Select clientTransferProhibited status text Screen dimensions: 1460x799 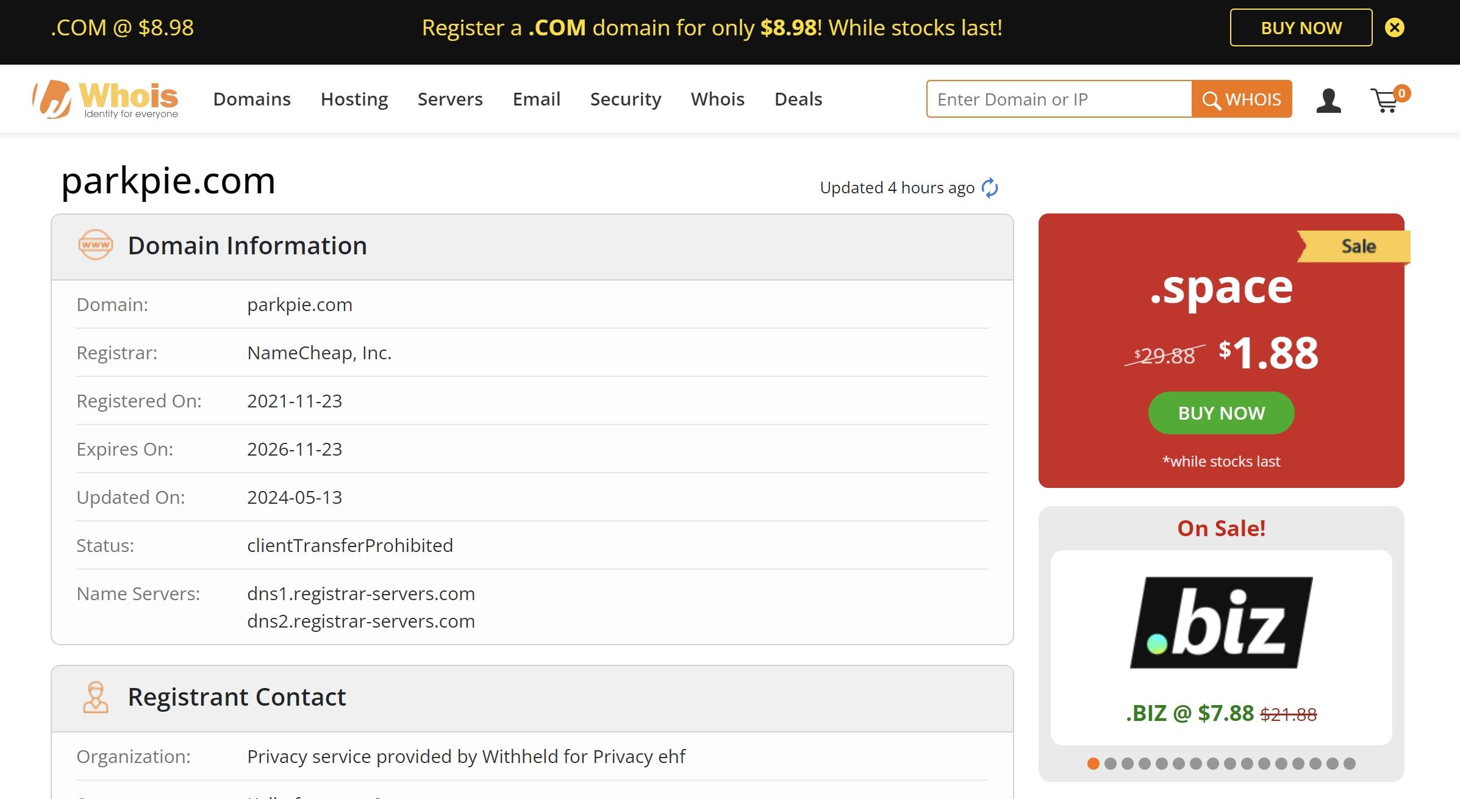[x=350, y=545]
